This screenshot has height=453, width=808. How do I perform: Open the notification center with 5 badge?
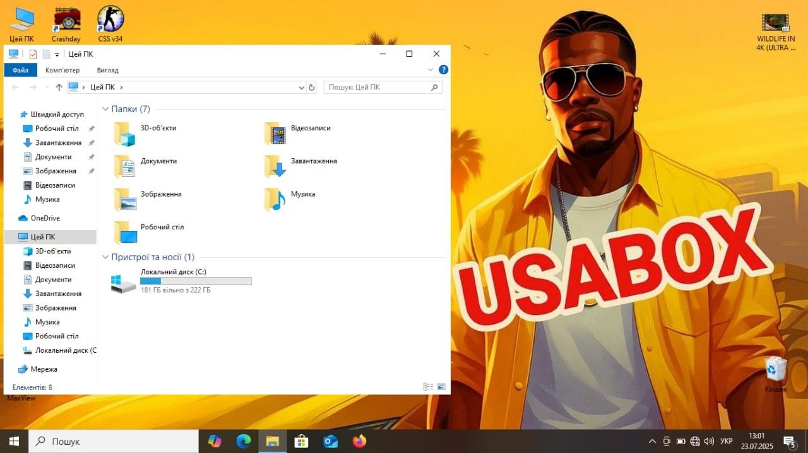[789, 441]
